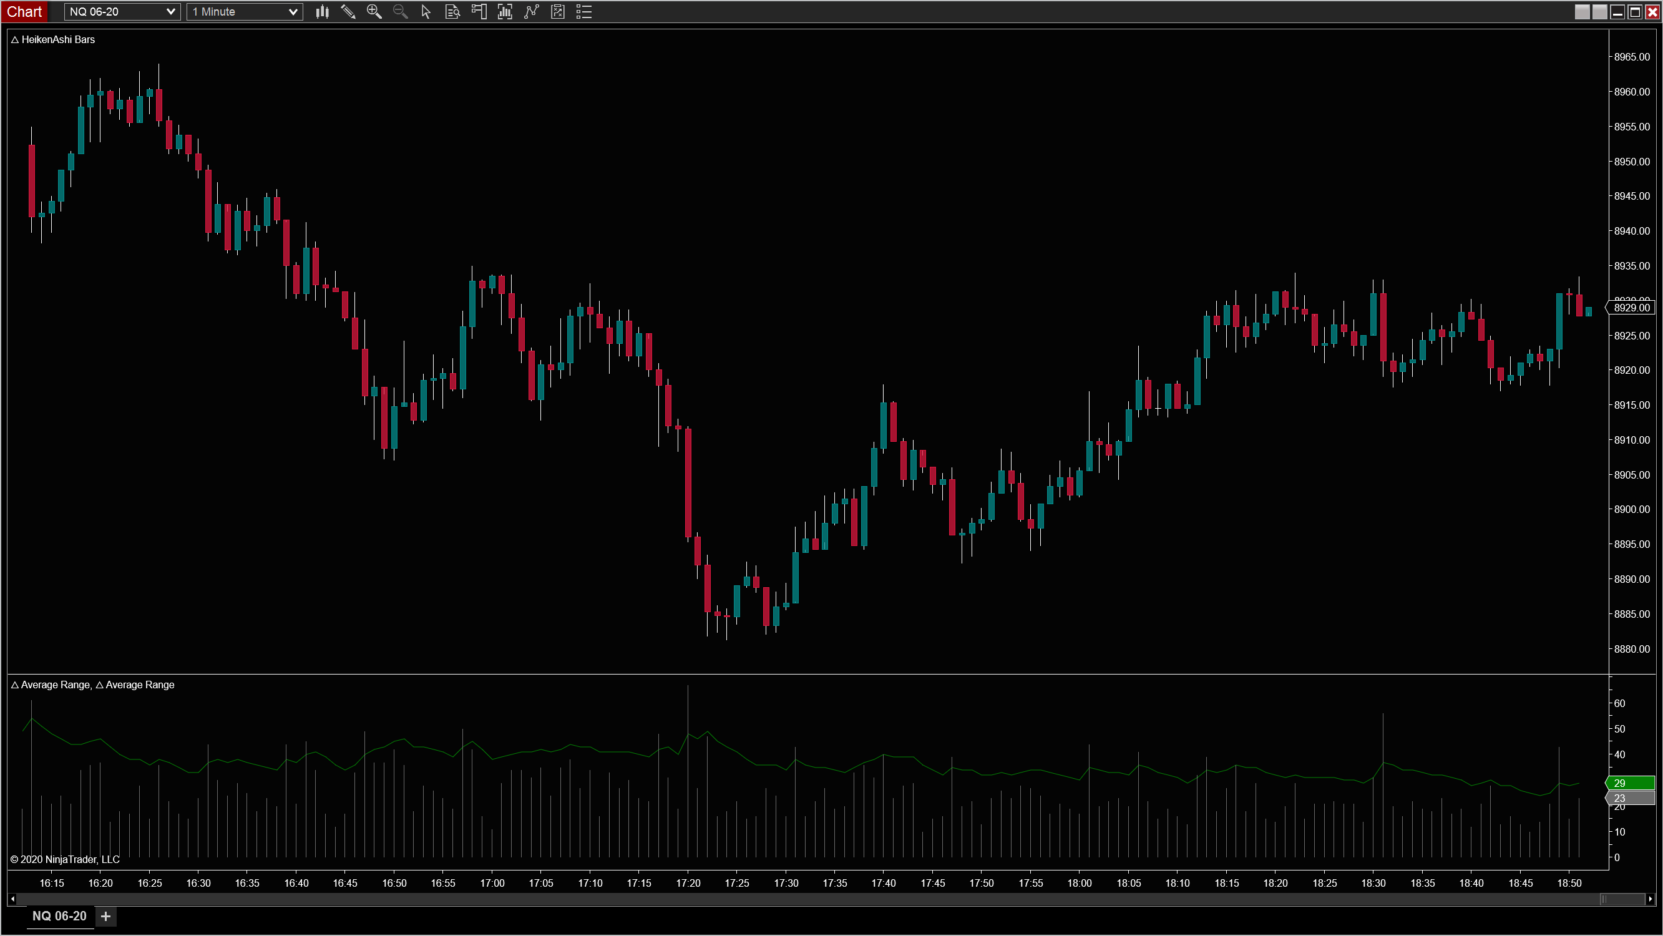
Task: Expand the 1 Minute interval dropdown
Action: (x=293, y=12)
